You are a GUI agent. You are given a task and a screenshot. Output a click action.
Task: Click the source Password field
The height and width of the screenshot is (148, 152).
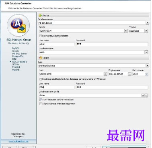tap(112, 44)
